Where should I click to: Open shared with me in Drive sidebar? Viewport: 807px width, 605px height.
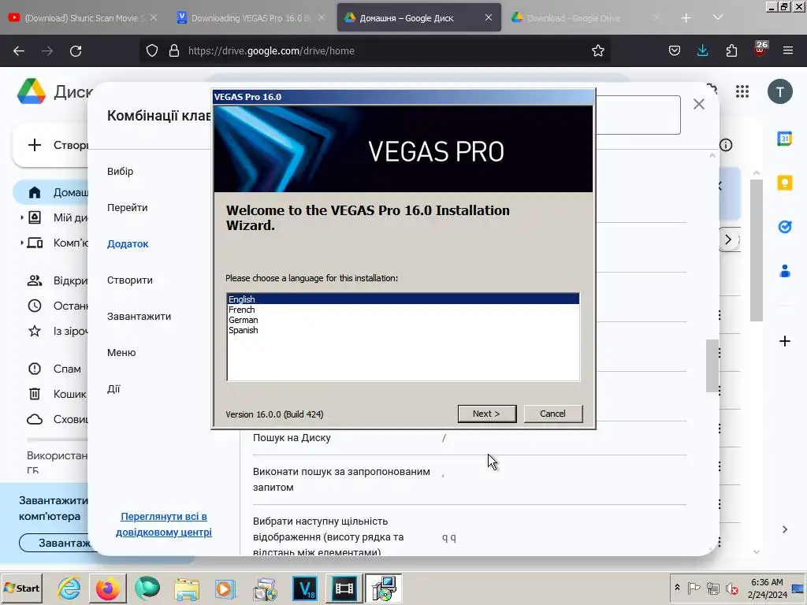(57, 280)
